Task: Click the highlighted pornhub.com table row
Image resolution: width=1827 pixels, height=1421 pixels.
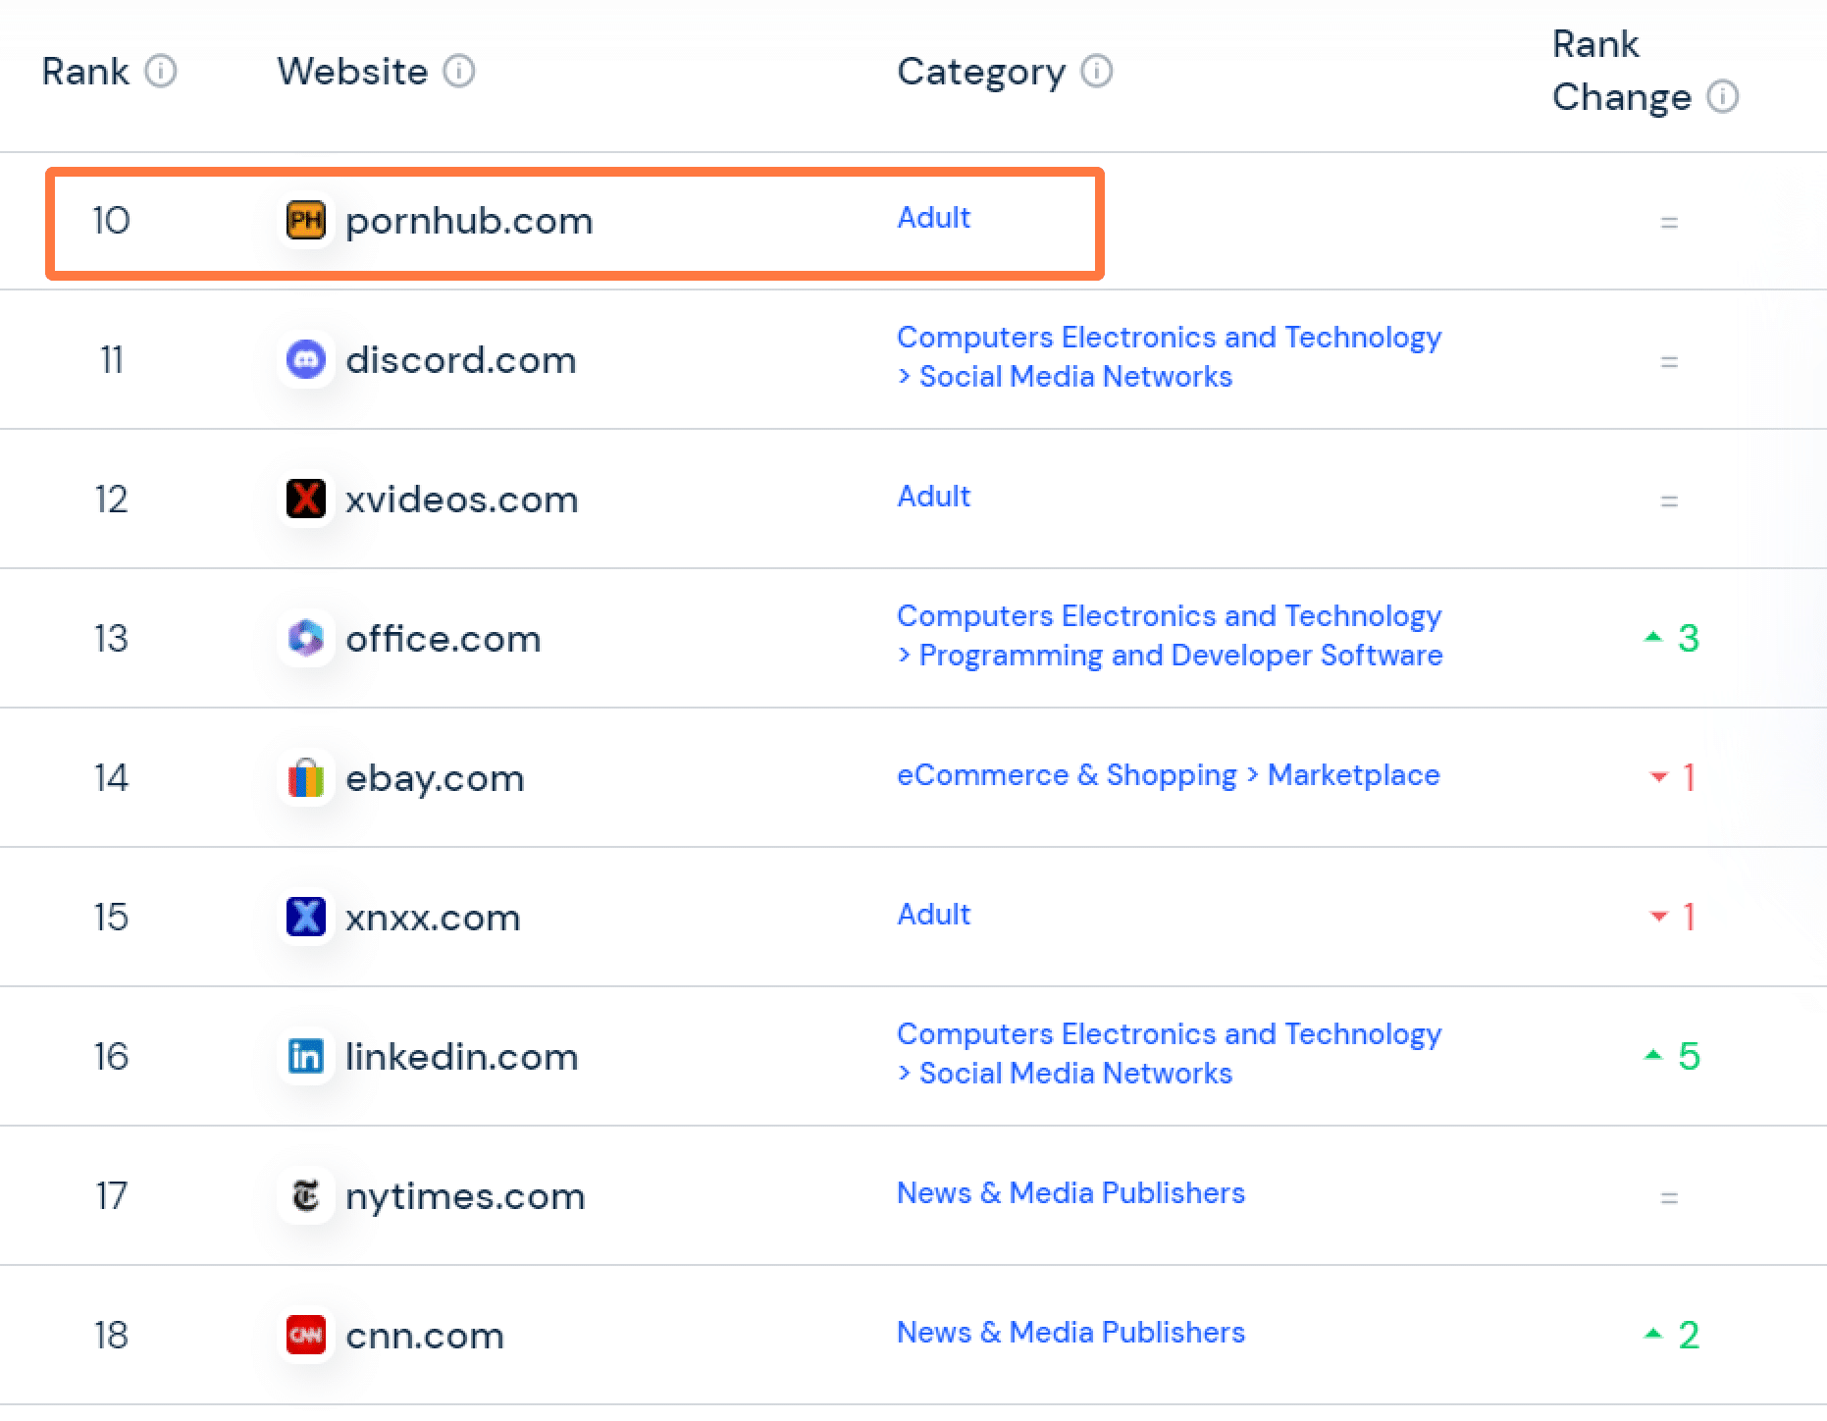Action: (576, 221)
